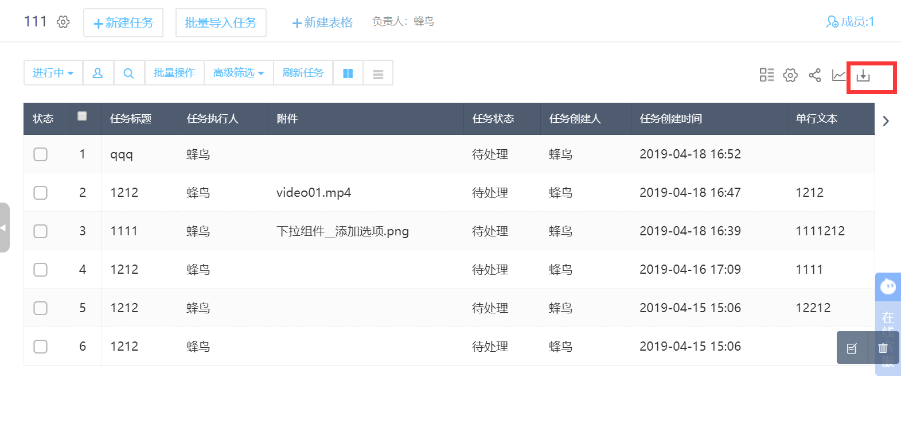
Task: Expand the 进行中 status dropdown
Action: click(53, 73)
